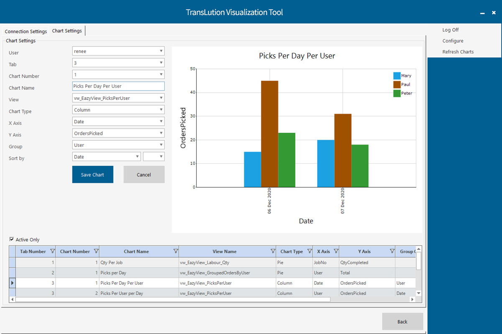The image size is (502, 334).
Task: Expand the User dropdown showing renee
Action: [x=161, y=51]
